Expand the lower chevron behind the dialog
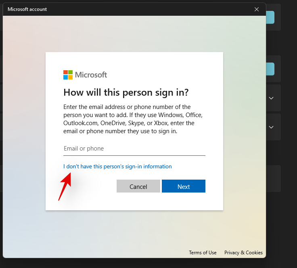 [272, 127]
